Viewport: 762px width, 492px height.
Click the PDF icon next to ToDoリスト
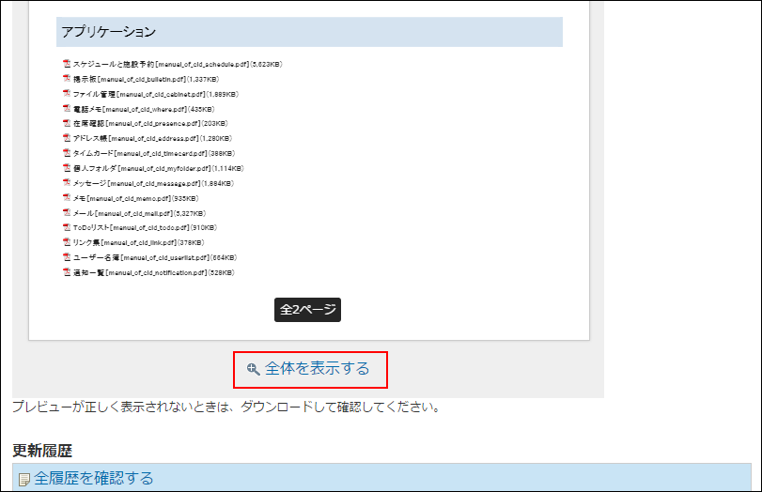pos(67,227)
